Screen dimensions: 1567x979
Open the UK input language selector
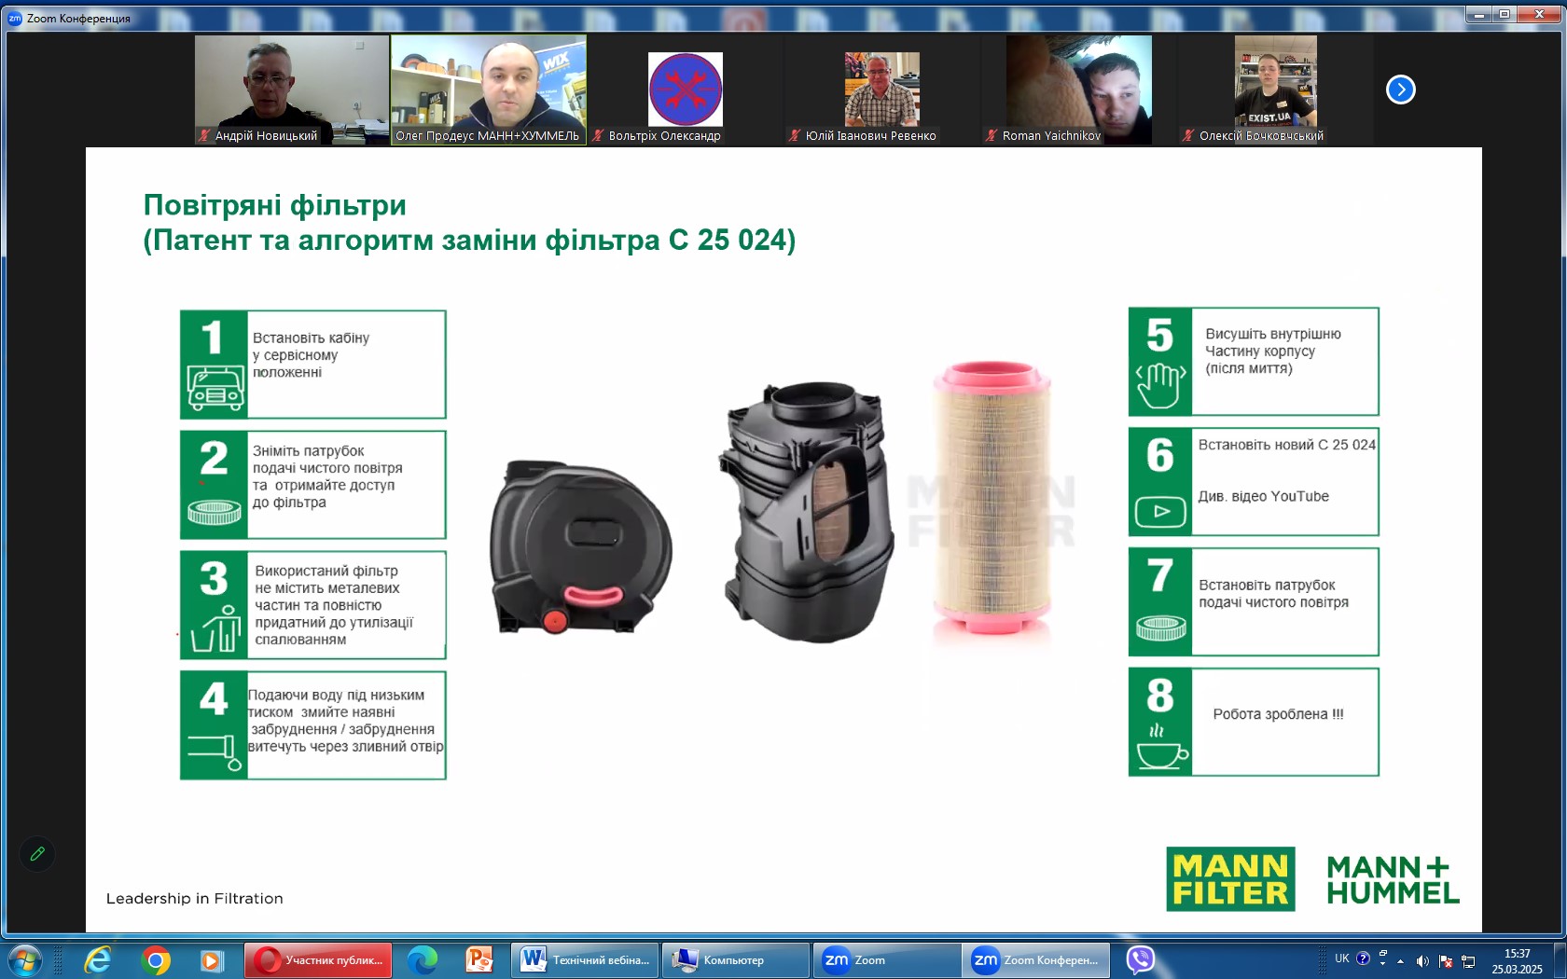[x=1341, y=958]
